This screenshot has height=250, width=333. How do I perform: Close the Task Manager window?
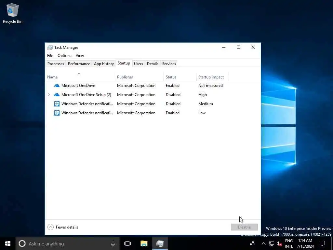click(253, 48)
